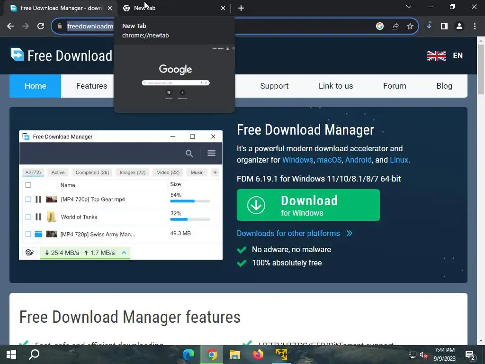Click the World of Tanks 32% progress bar
The height and width of the screenshot is (364, 485).
190,219
